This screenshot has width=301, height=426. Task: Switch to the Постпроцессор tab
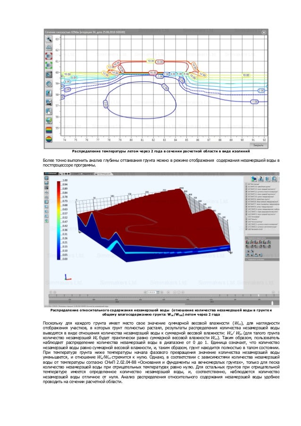tap(103, 173)
